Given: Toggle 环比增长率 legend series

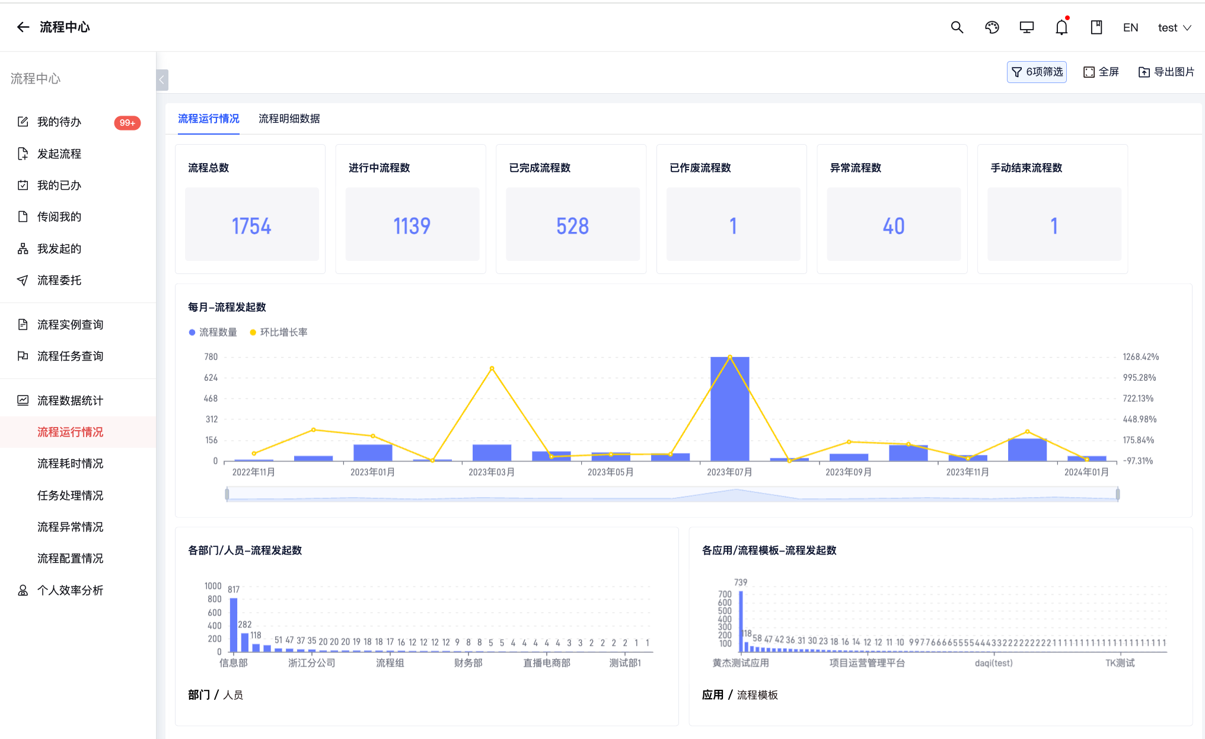Looking at the screenshot, I should pos(279,332).
